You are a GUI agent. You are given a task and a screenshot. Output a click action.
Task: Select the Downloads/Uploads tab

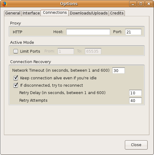pos(89,13)
